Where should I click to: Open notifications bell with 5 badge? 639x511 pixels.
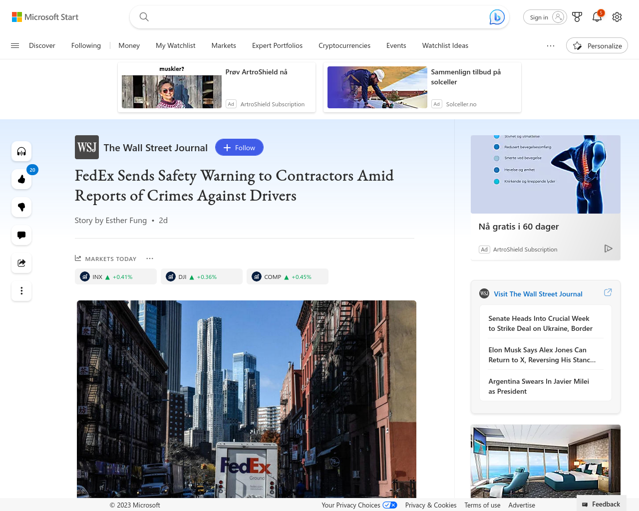tap(597, 16)
